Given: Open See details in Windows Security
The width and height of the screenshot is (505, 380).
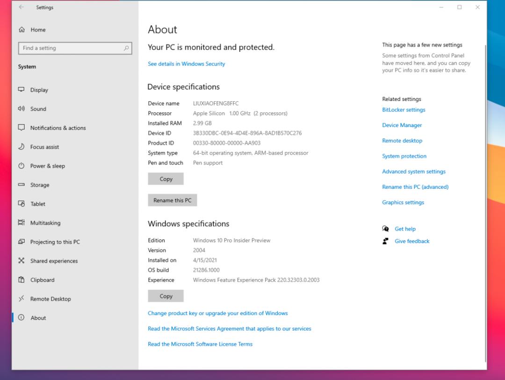Looking at the screenshot, I should tap(187, 64).
